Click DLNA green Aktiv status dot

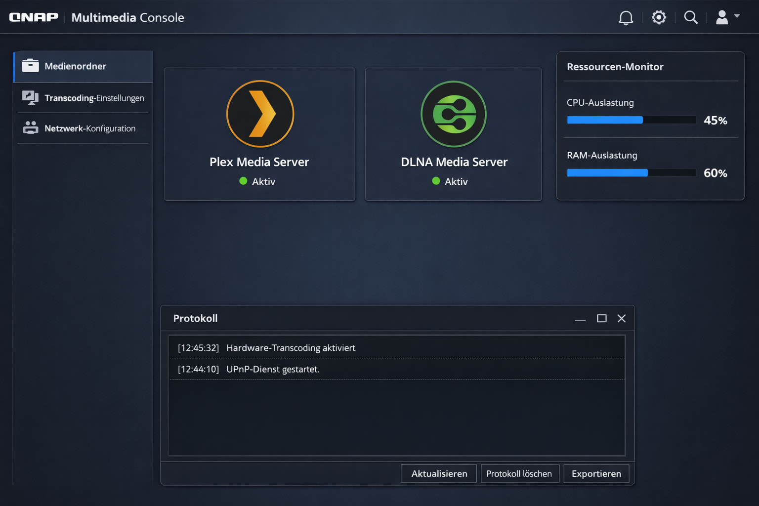(436, 181)
